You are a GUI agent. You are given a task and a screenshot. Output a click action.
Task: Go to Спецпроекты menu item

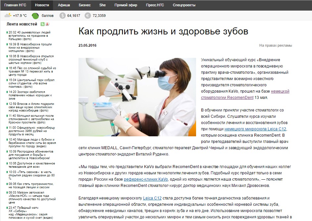tap(184, 5)
